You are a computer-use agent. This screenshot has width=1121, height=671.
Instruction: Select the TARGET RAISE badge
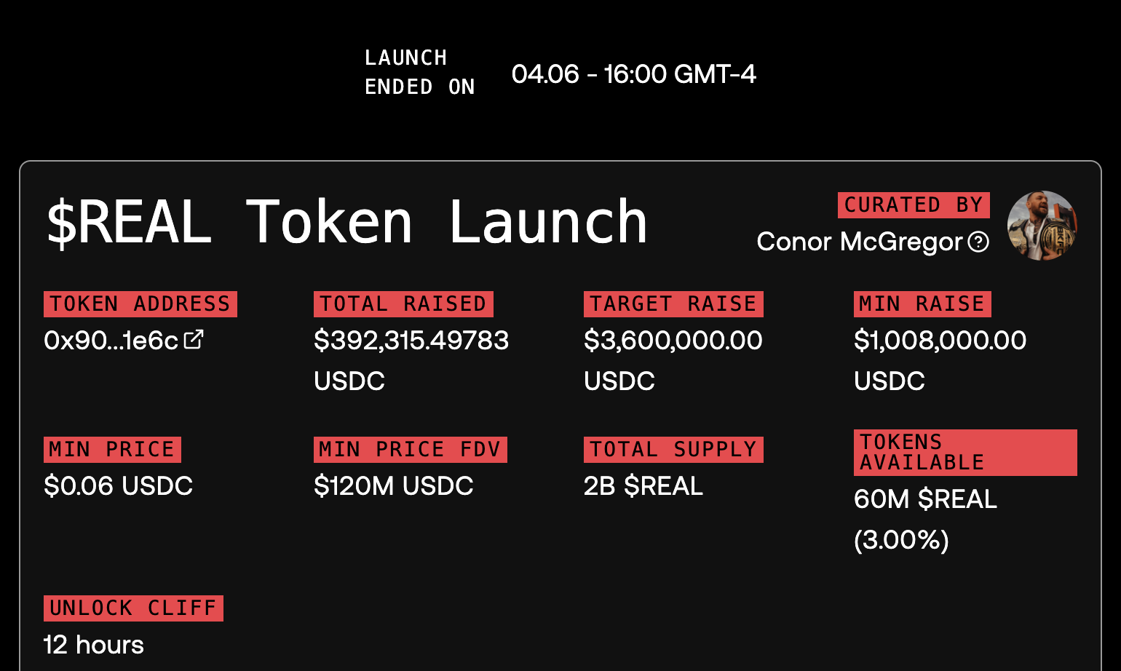673,303
